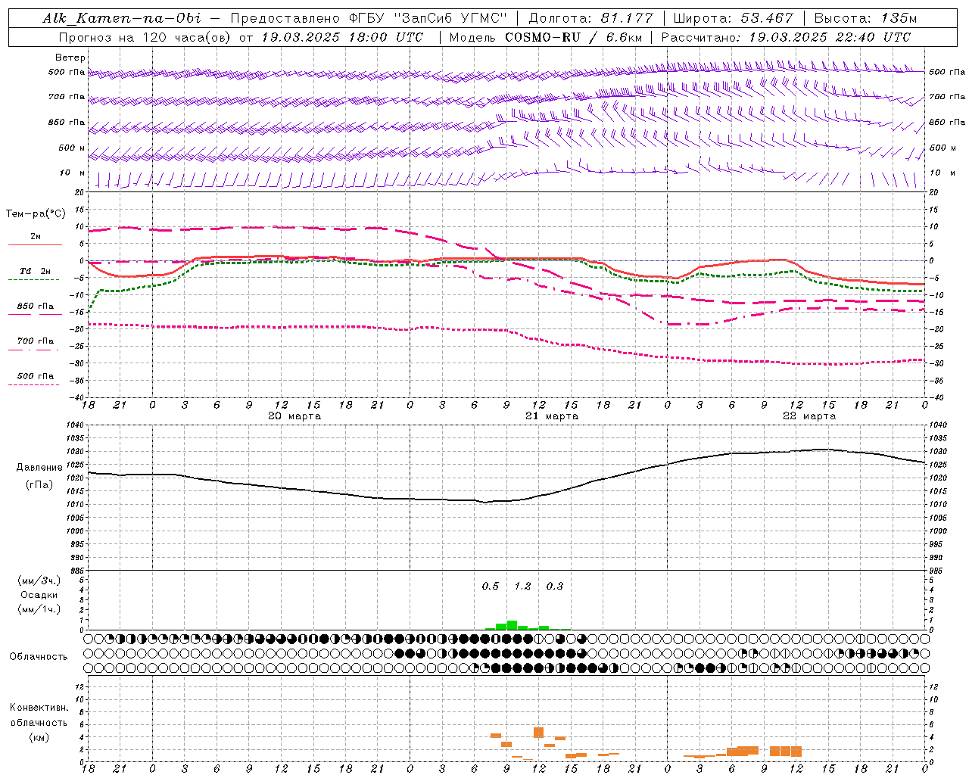The image size is (969, 775).
Task: Click the '1.2' precipitation amount value
Action: pyautogui.click(x=522, y=587)
